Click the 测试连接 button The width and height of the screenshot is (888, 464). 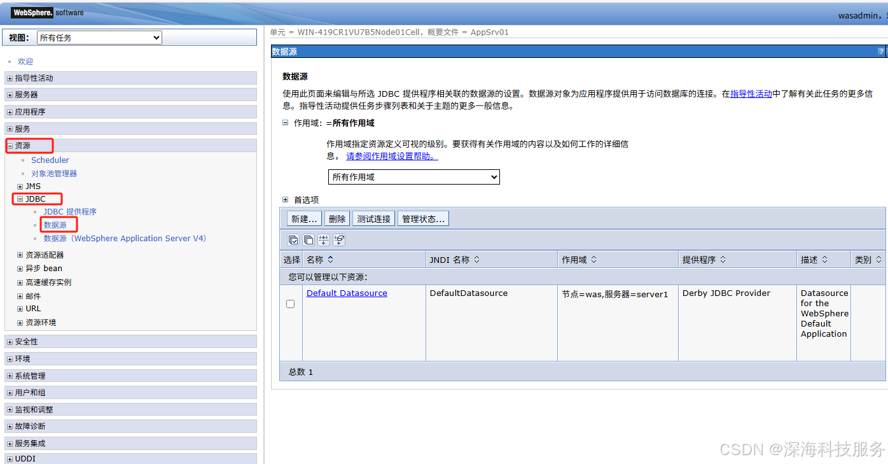pyautogui.click(x=373, y=219)
